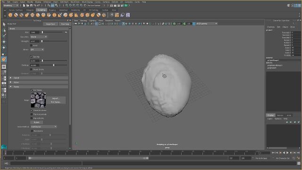Toggle Orient to stroke checkbox
The height and width of the screenshot is (170, 302).
click(x=32, y=110)
